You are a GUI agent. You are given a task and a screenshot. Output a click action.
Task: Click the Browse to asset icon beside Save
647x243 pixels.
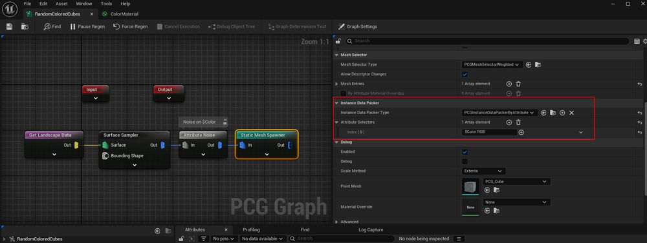pyautogui.click(x=25, y=26)
